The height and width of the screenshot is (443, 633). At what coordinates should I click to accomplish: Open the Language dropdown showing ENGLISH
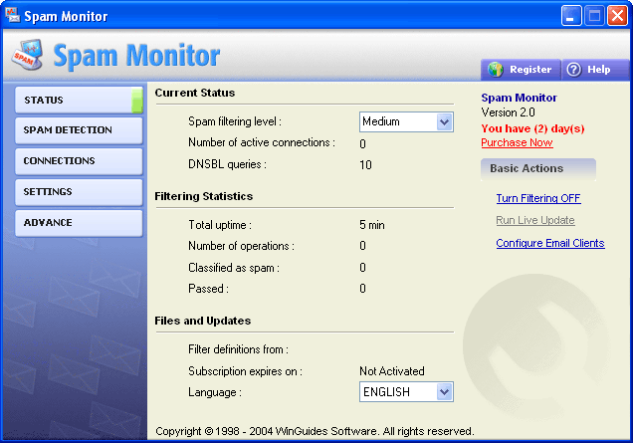[444, 392]
